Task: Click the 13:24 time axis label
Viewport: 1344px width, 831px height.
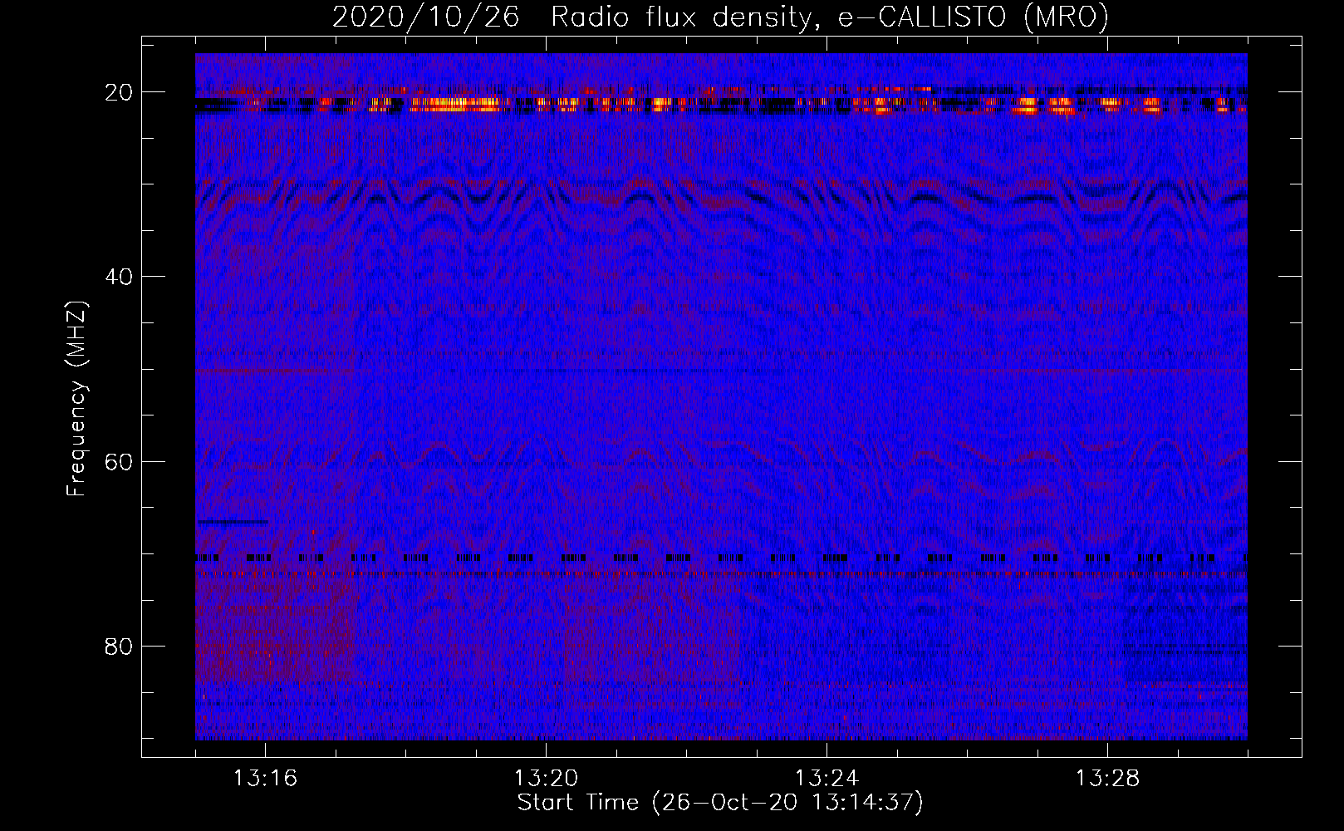Action: [827, 779]
